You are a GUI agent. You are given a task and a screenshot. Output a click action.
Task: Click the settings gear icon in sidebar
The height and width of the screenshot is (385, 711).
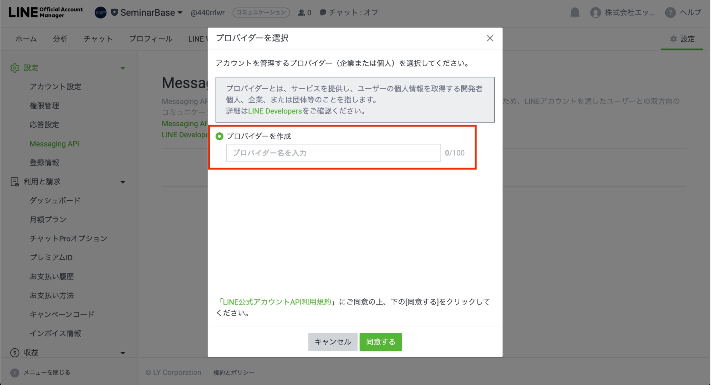15,68
